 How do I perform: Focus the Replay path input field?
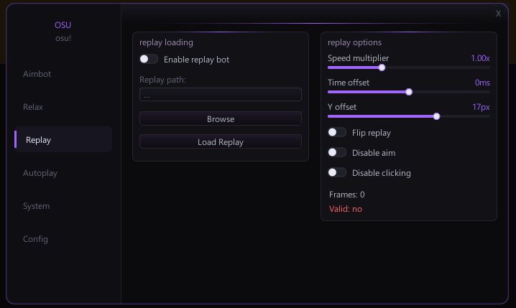coord(221,94)
